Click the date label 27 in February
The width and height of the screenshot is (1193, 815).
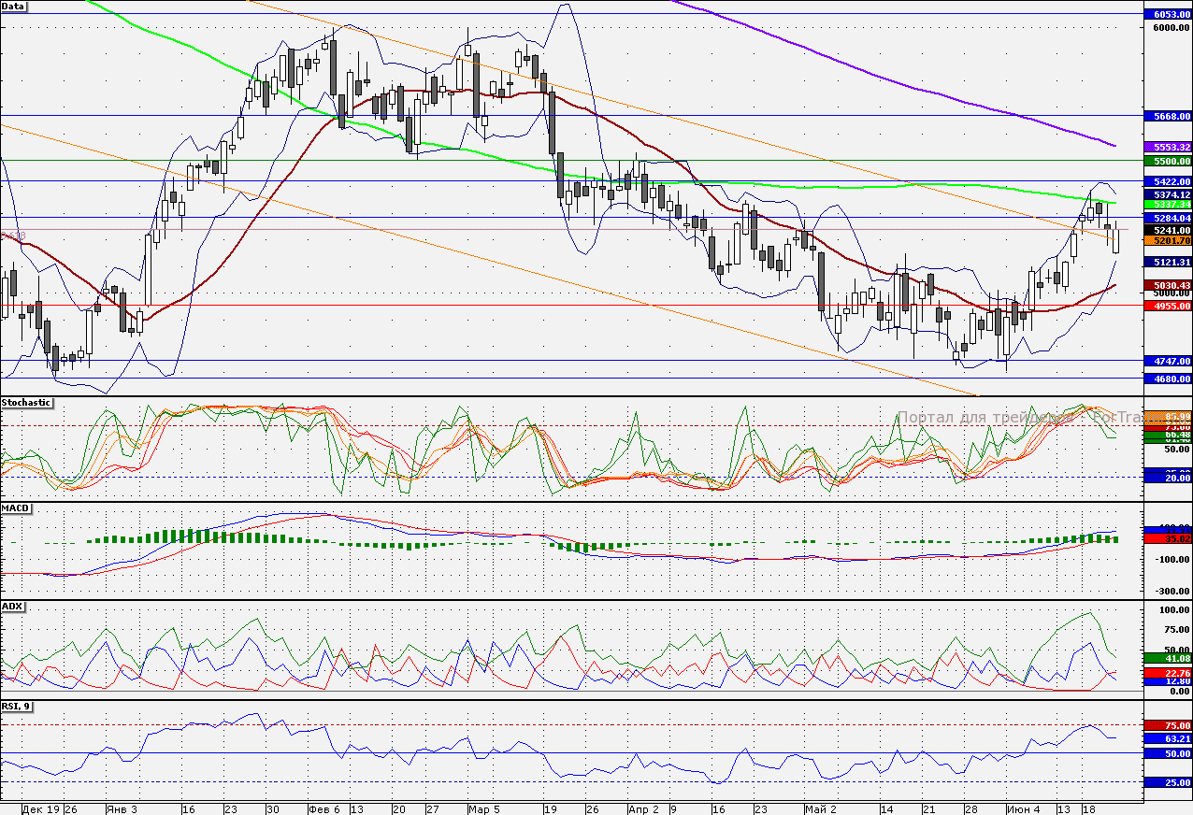click(x=431, y=809)
